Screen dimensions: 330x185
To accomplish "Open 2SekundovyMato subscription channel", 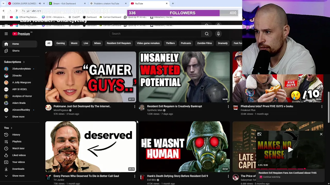I will (x=20, y=69).
